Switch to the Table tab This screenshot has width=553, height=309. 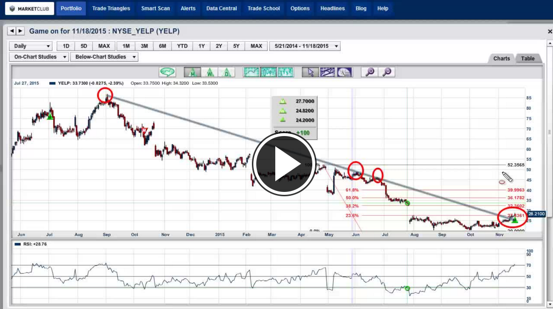[x=528, y=59]
